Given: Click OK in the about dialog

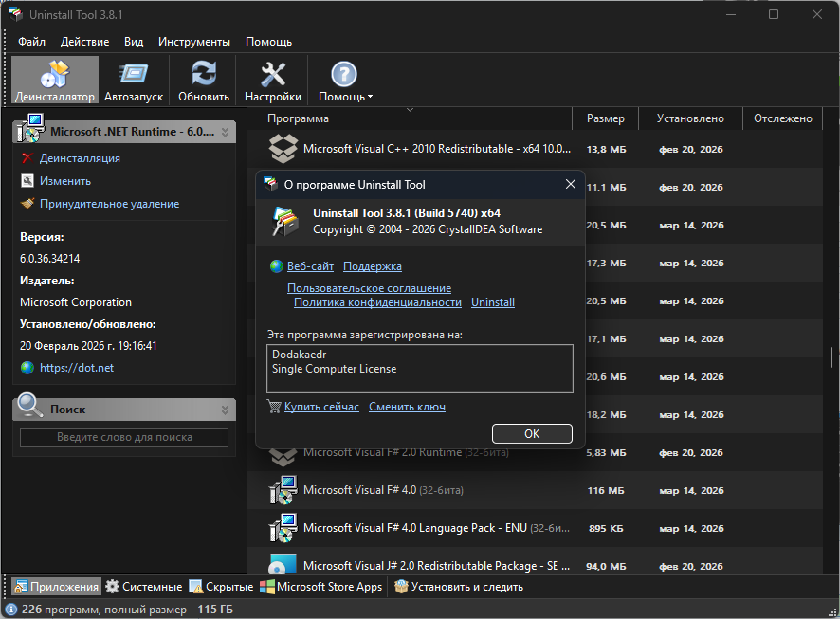Looking at the screenshot, I should coord(532,434).
